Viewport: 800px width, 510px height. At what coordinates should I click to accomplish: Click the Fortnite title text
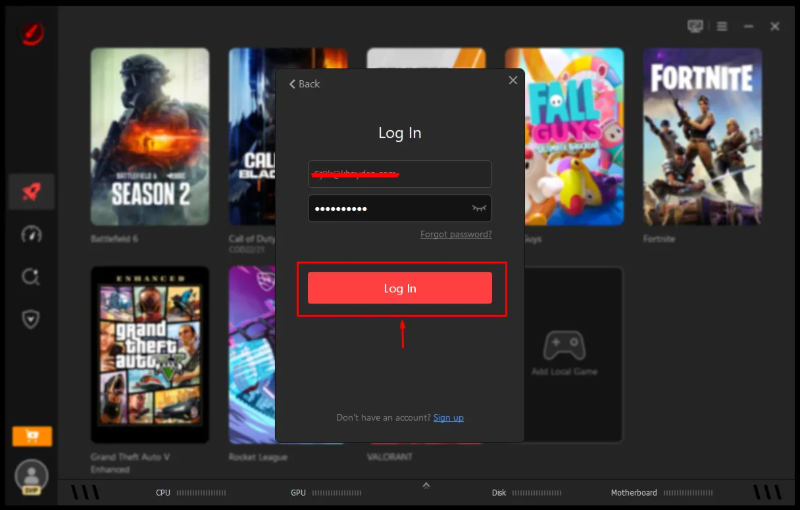coord(659,239)
